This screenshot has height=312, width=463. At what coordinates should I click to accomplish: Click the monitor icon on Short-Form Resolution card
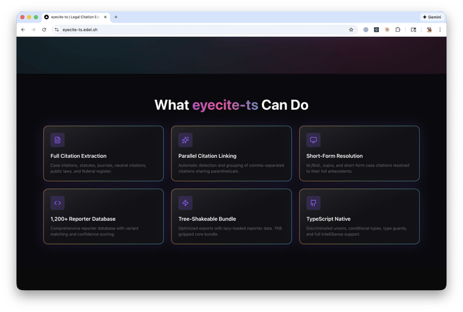(314, 140)
